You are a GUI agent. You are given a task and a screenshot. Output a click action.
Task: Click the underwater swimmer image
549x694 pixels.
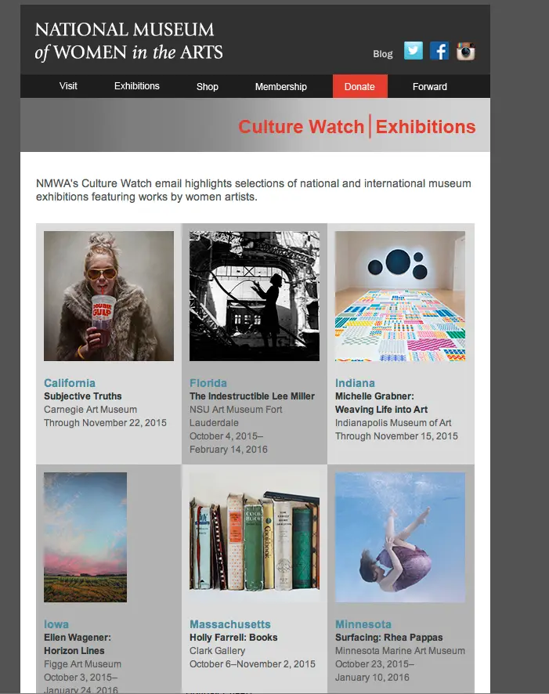[x=400, y=537]
